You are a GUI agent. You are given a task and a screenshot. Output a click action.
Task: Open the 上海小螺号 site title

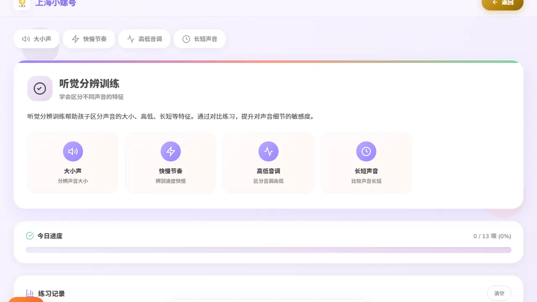pyautogui.click(x=56, y=3)
